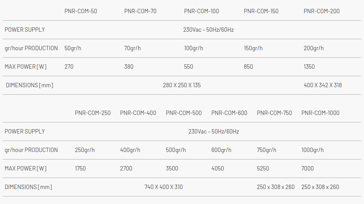Select the PNR-COM-150 model heading
The image size is (364, 204).
pos(261,11)
